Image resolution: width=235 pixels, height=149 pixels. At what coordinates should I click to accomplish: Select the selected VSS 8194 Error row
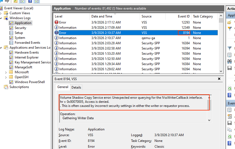(136, 33)
